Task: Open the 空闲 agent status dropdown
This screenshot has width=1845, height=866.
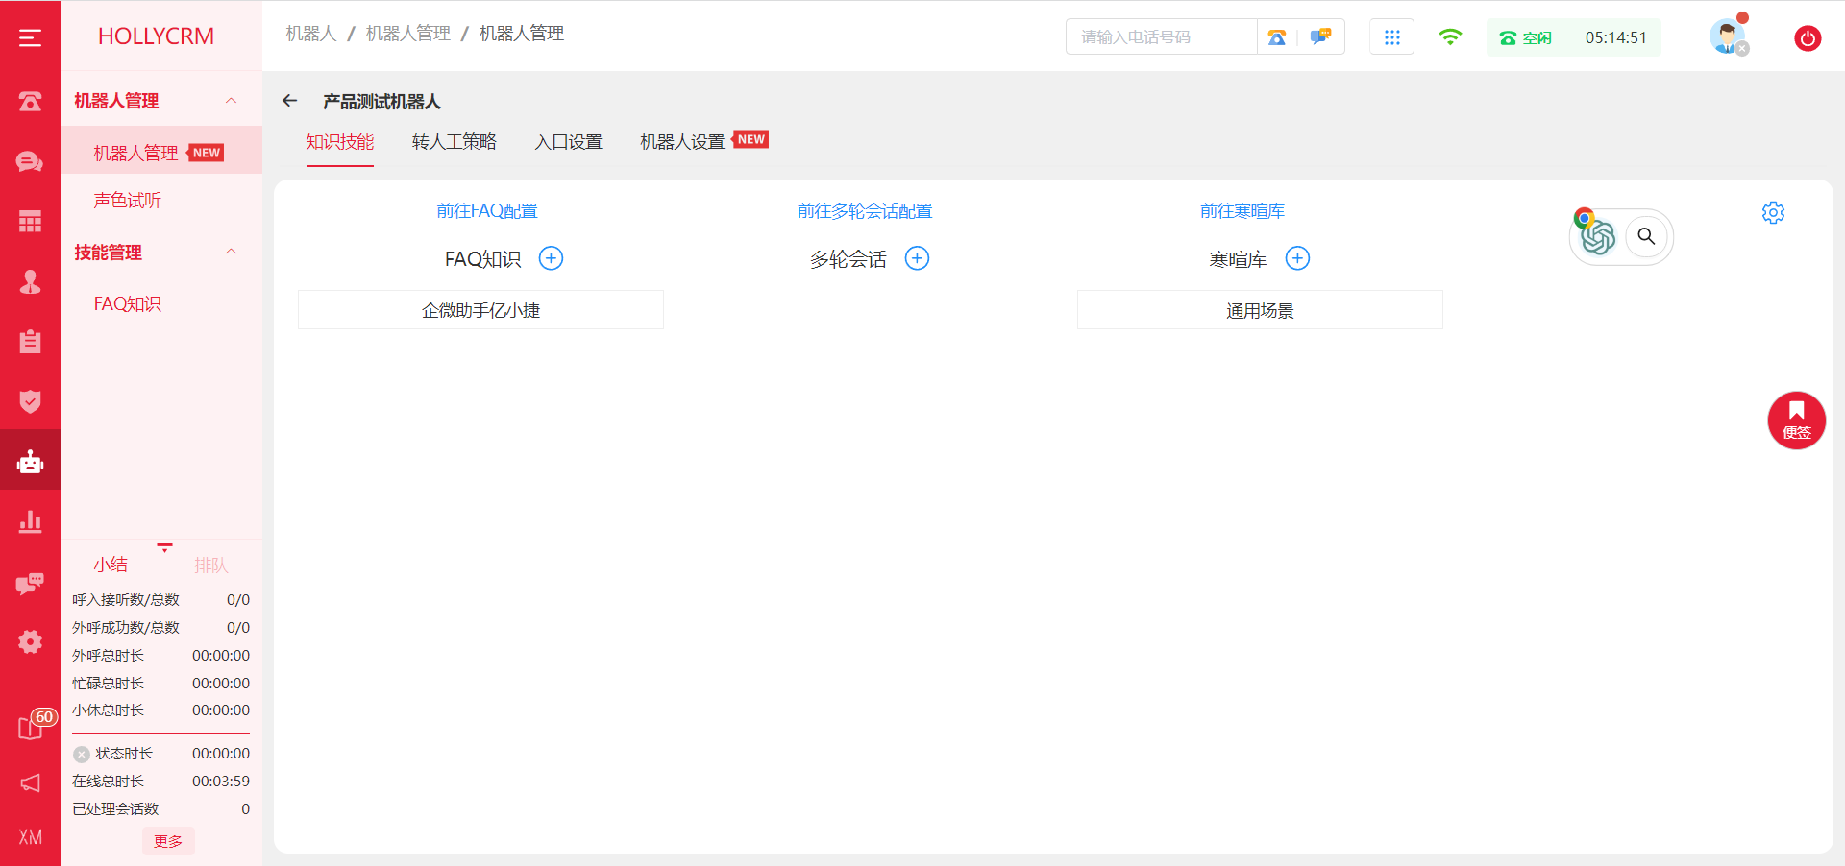Action: click(1527, 38)
